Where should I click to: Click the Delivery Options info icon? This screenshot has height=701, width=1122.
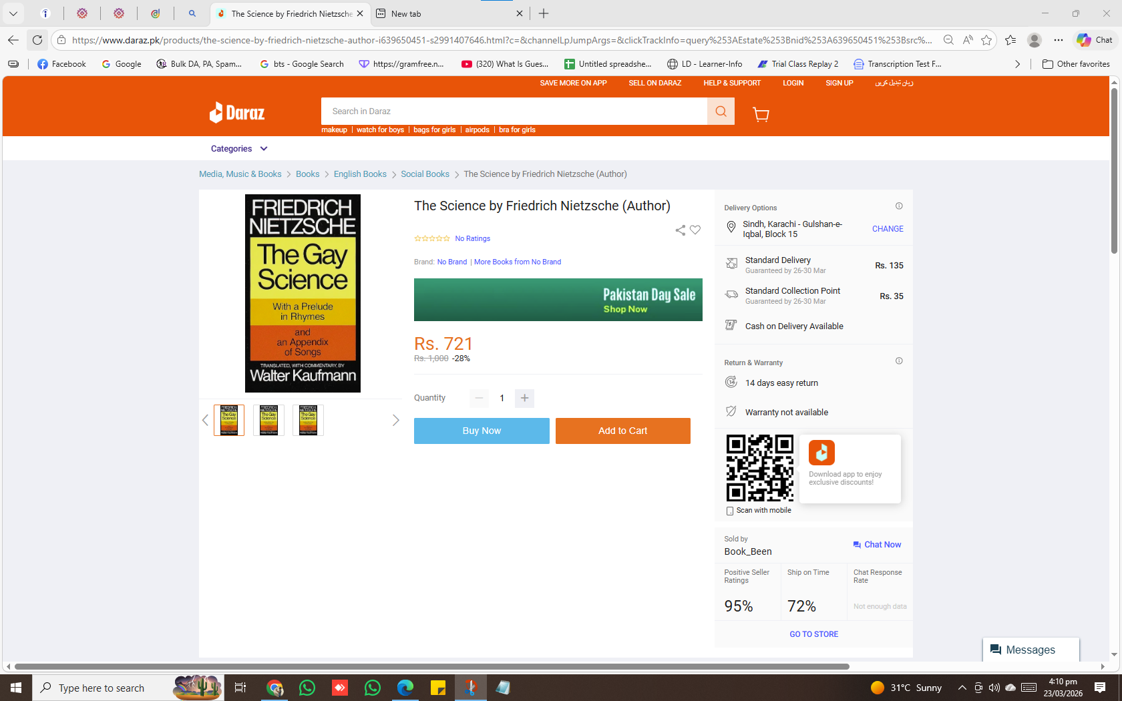(x=899, y=206)
